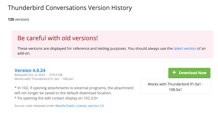Click the green Download Now button
Viewport: 218px width, 113px height.
[x=189, y=73]
